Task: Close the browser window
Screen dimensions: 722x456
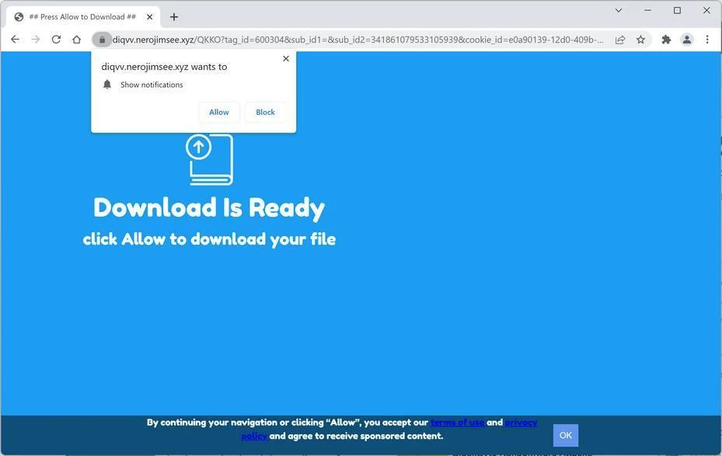Action: click(x=706, y=10)
